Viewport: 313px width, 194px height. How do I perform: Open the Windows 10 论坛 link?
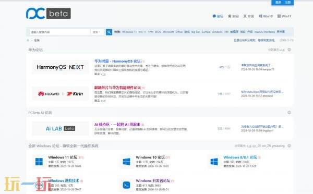pos(150,157)
